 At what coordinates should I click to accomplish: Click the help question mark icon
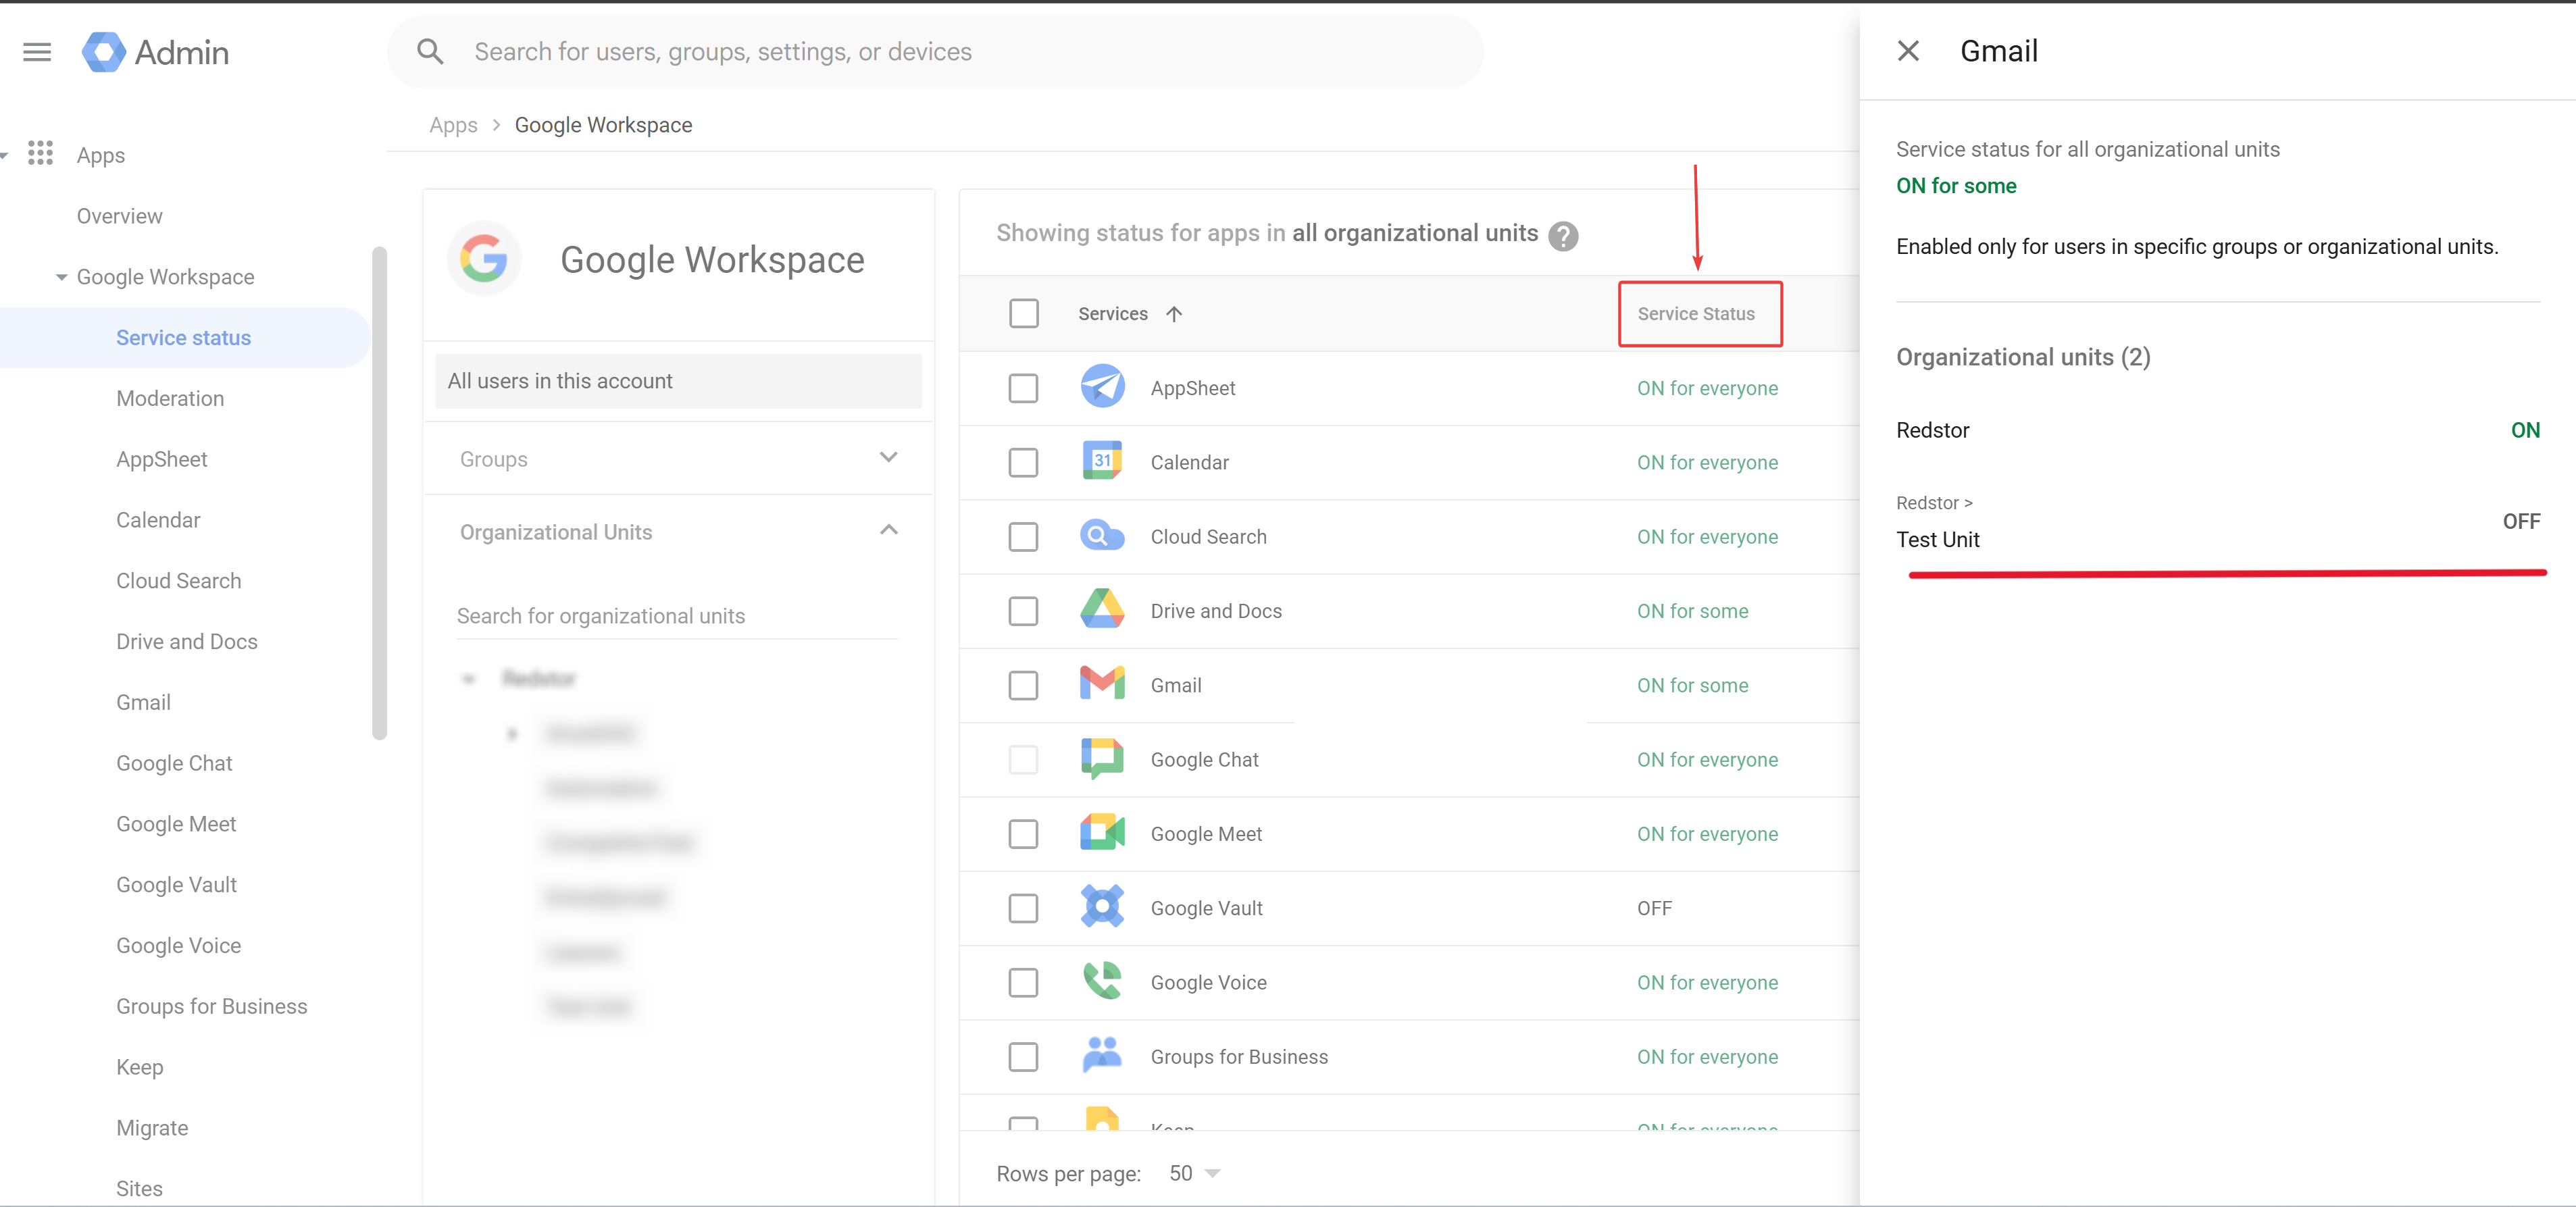(x=1563, y=236)
